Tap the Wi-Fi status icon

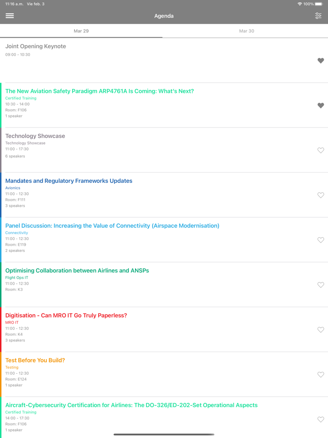pyautogui.click(x=300, y=4)
